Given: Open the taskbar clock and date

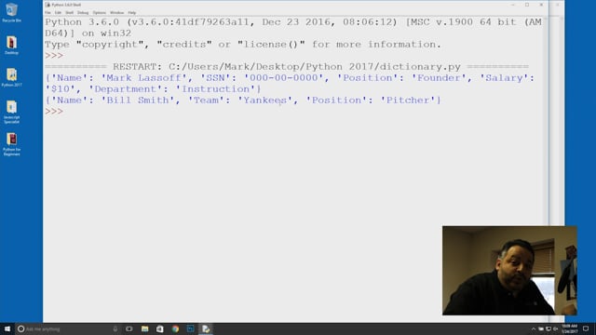Looking at the screenshot, I should click(x=569, y=328).
